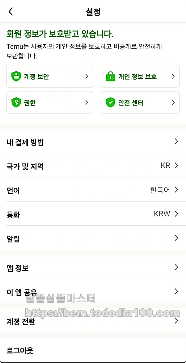Expand the 국가 및 지역 KR selector
The image size is (186, 363).
(93, 166)
